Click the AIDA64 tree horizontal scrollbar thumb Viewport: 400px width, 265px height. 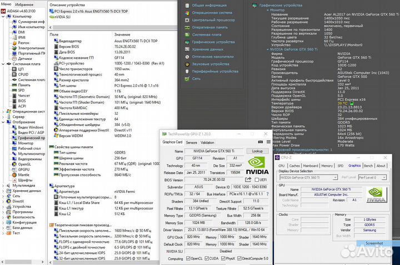[x=18, y=262]
